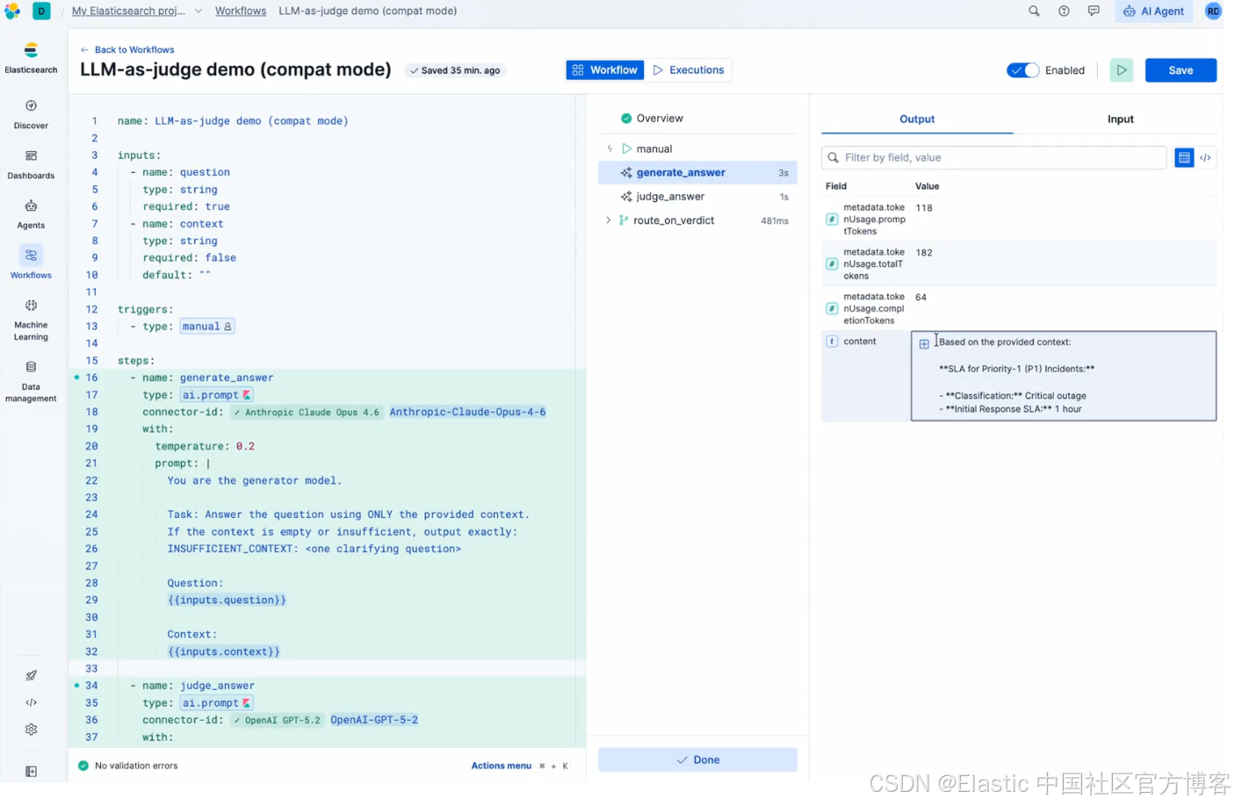The width and height of the screenshot is (1235, 806).
Task: Open the help icon in top bar
Action: tap(1064, 11)
